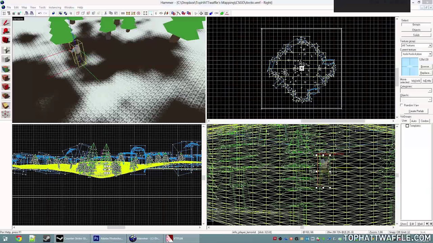
Task: Expand the Current texture dropdown
Action: pos(416,54)
